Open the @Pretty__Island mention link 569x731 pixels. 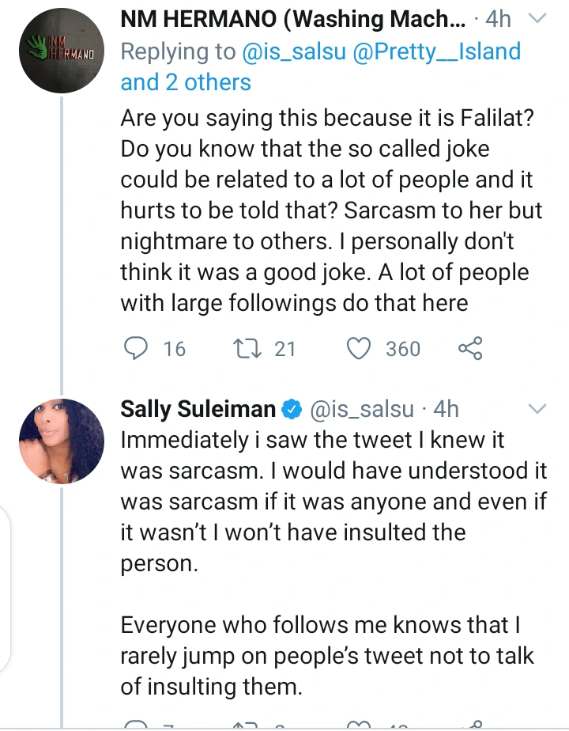[443, 51]
